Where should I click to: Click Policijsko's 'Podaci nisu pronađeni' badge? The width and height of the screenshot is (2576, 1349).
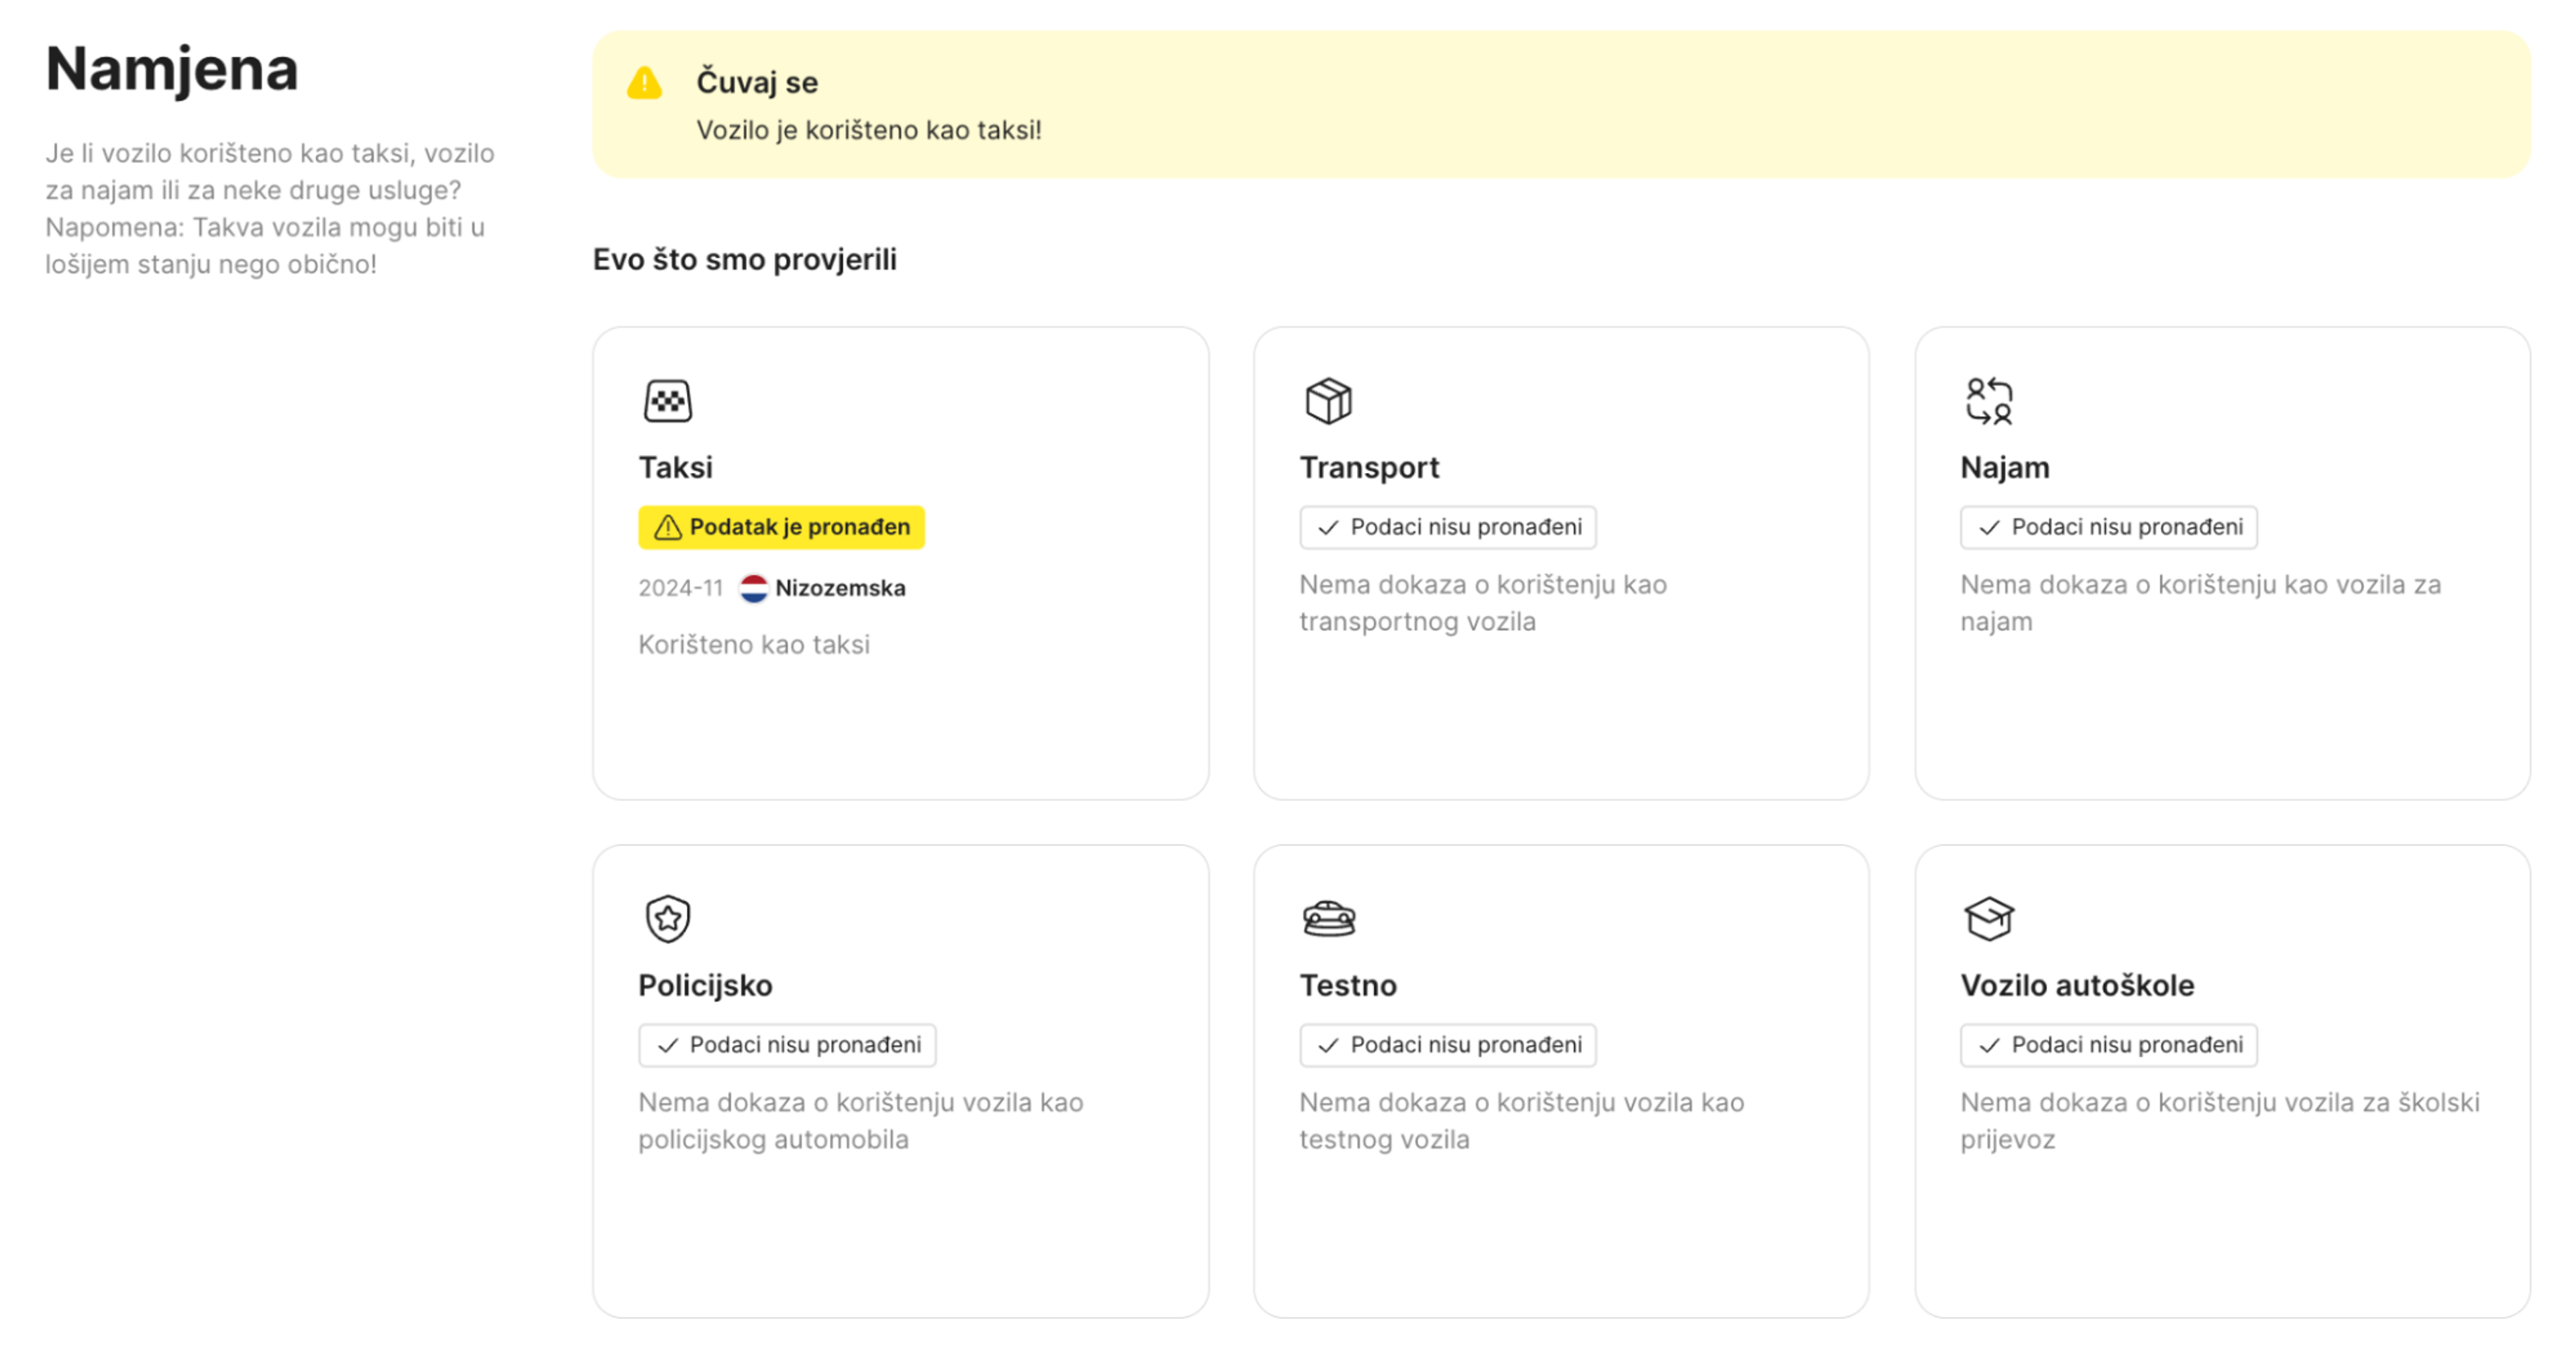tap(787, 1045)
